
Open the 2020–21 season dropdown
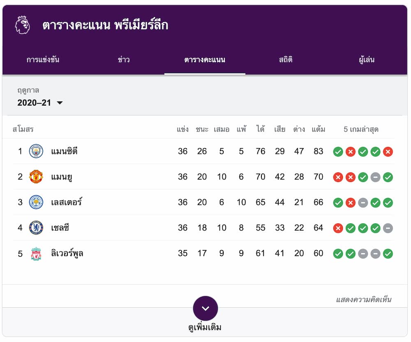pos(40,103)
